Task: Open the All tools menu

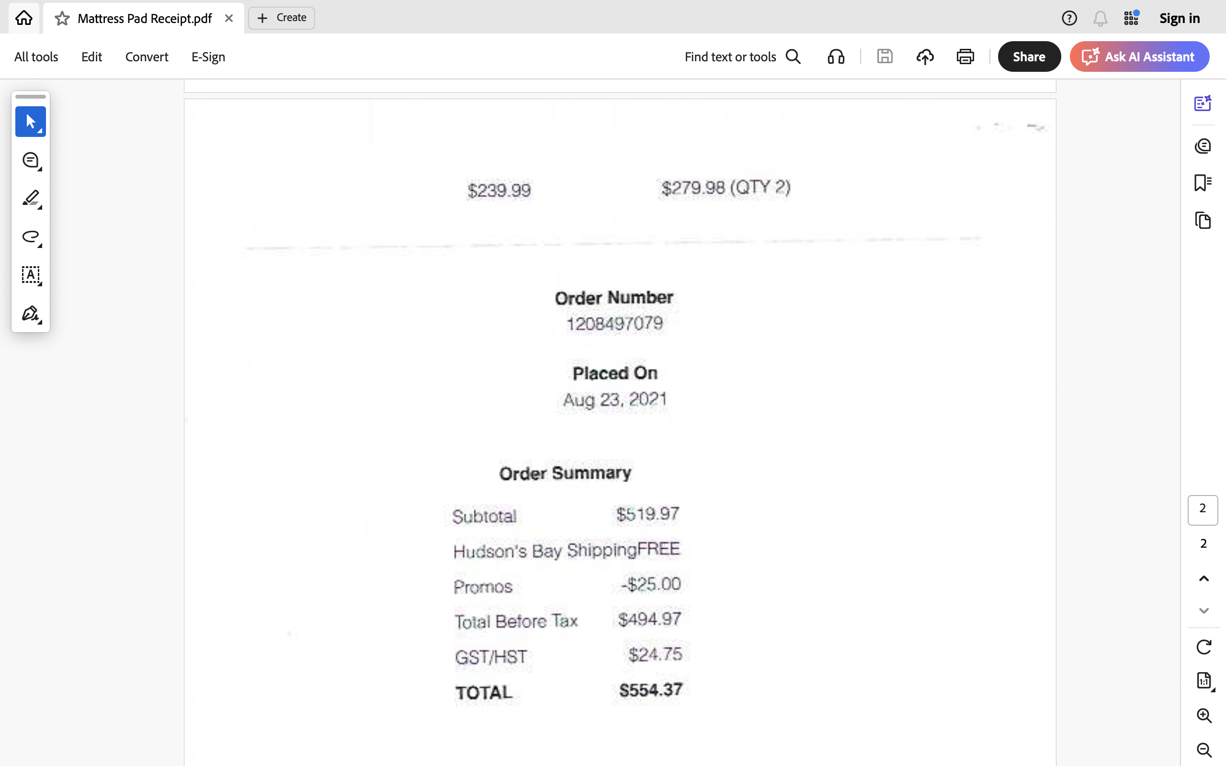Action: [36, 57]
